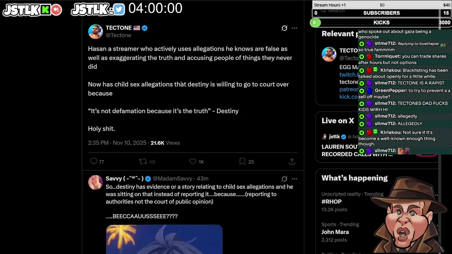Bookmark the tweet with 25 bookmarks
Viewport: 452px width, 254px height.
pyautogui.click(x=242, y=161)
